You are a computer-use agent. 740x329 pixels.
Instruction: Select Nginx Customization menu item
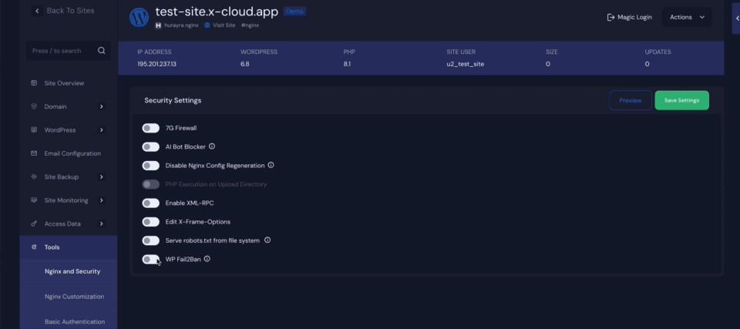pyautogui.click(x=74, y=297)
